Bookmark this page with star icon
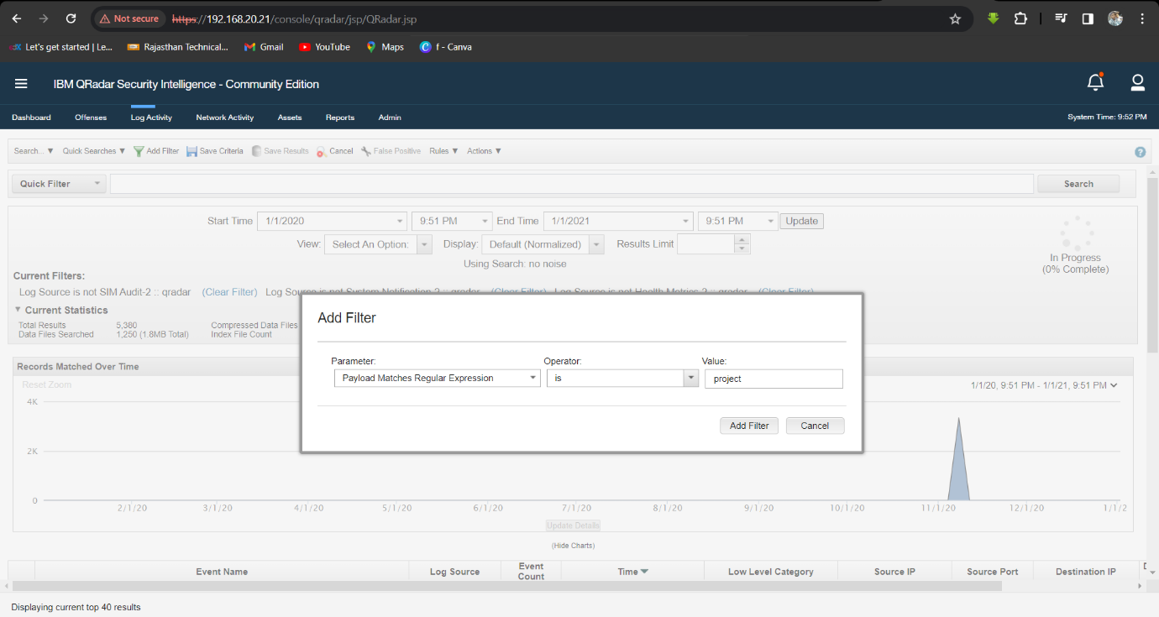Screen dimensions: 1159x617 (955, 18)
